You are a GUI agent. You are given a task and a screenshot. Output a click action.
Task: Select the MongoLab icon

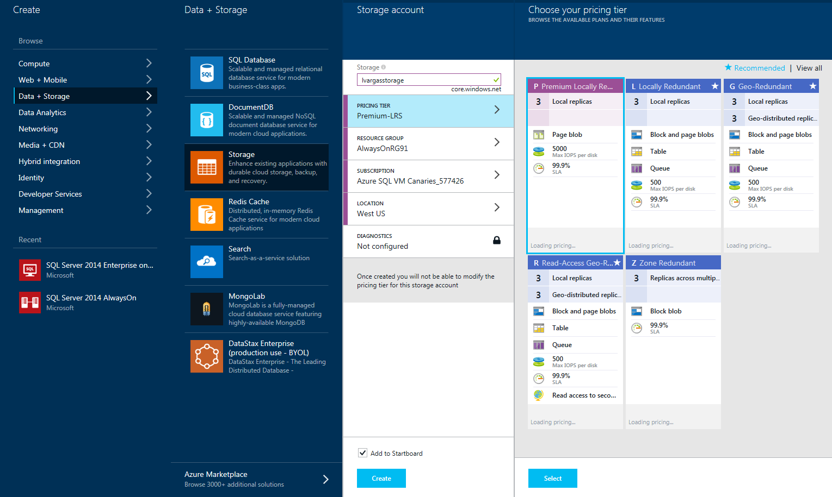pos(207,309)
